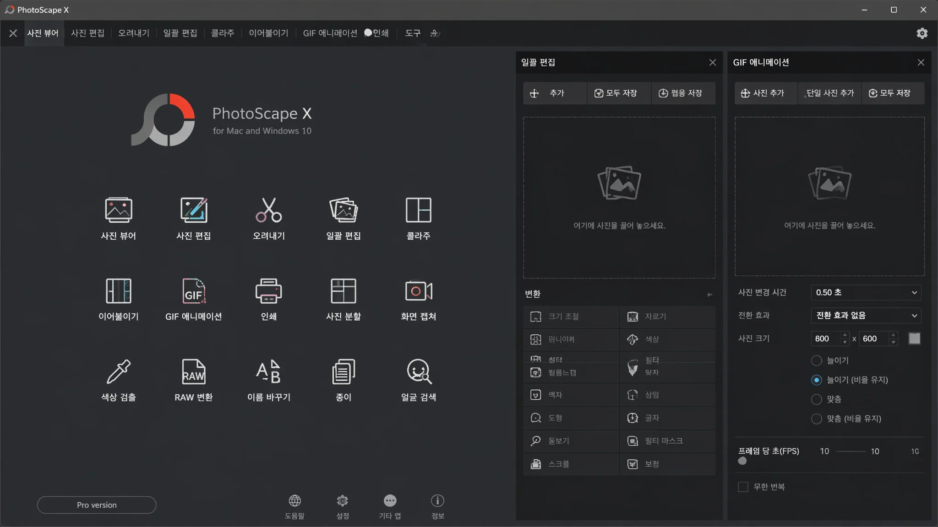Close the GIF 애니메이션 panel
Viewport: 938px width, 527px height.
(921, 62)
